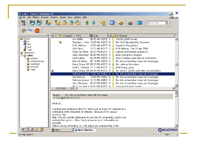Select the postponed-msgs folder in tree
This screenshot has width=197, height=148.
click(x=37, y=61)
